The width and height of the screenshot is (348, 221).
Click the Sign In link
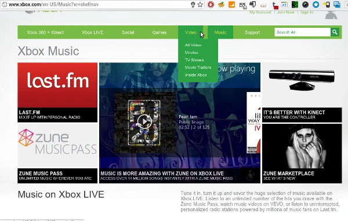click(307, 12)
